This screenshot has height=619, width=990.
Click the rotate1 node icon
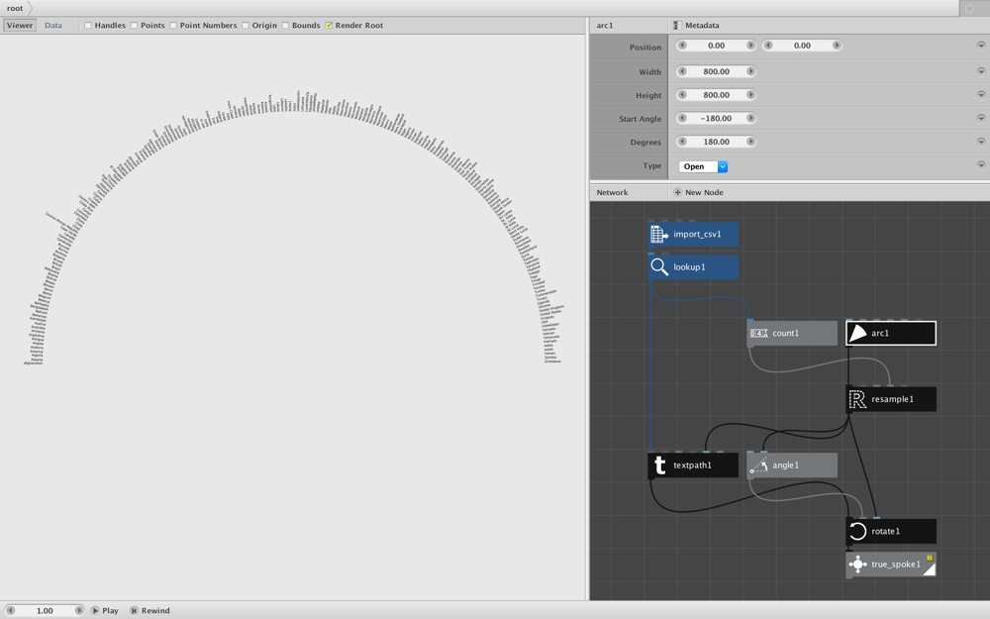click(857, 531)
